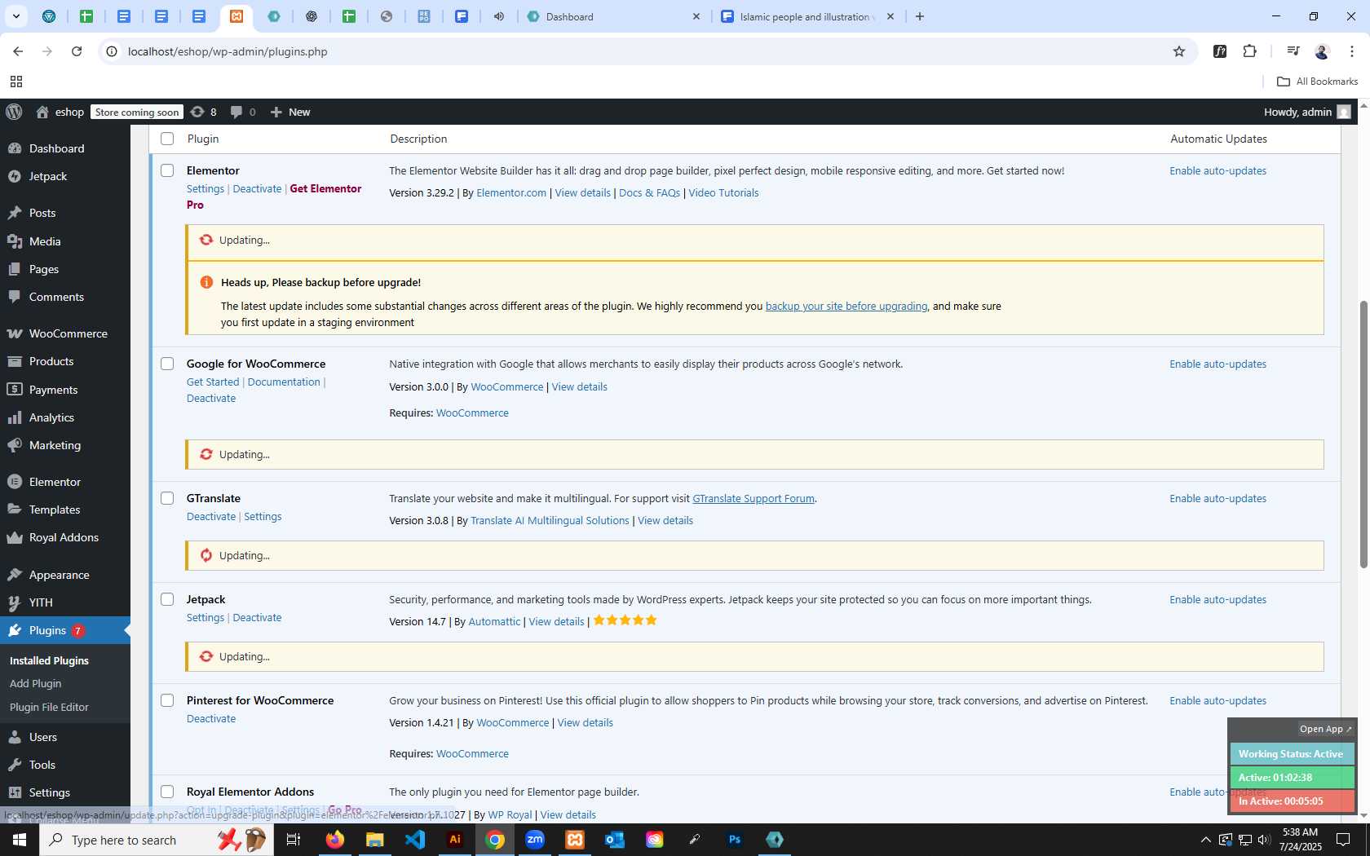Image resolution: width=1370 pixels, height=856 pixels.
Task: Open Jetpack in the admin sidebar
Action: pos(48,176)
